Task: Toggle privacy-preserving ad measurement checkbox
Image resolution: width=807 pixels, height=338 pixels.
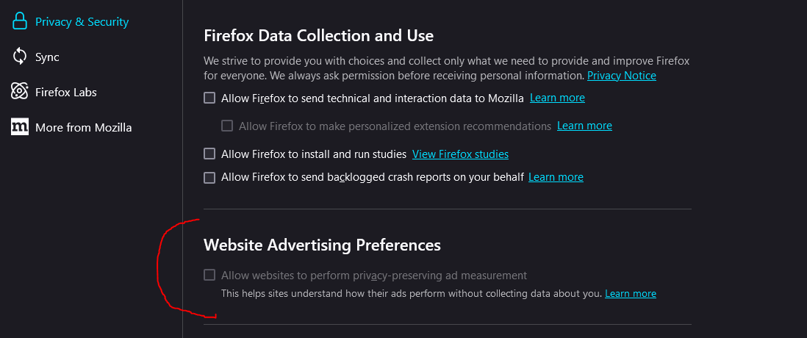Action: tap(209, 275)
